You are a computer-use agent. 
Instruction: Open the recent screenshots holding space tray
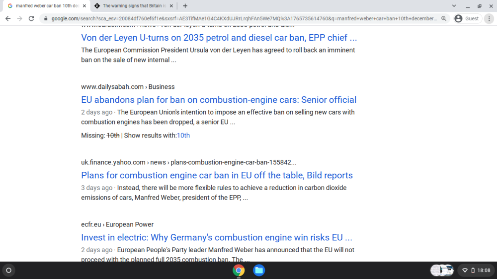click(x=442, y=271)
